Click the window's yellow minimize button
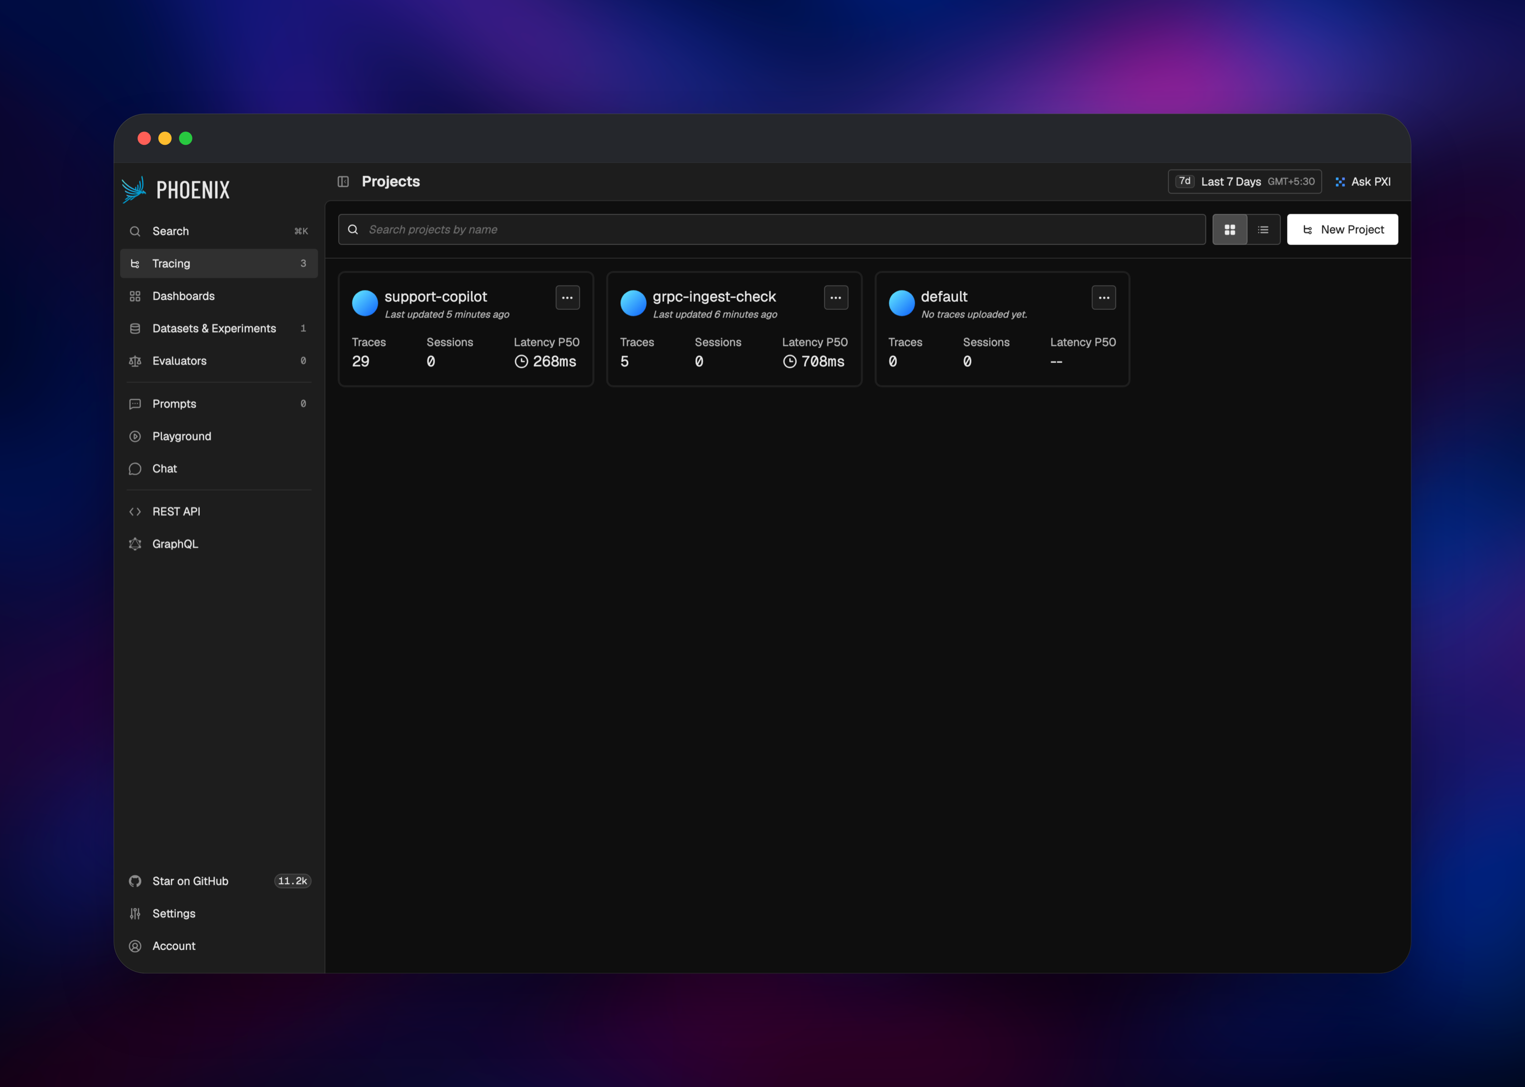Screen dimensions: 1525x1087 pyautogui.click(x=165, y=139)
